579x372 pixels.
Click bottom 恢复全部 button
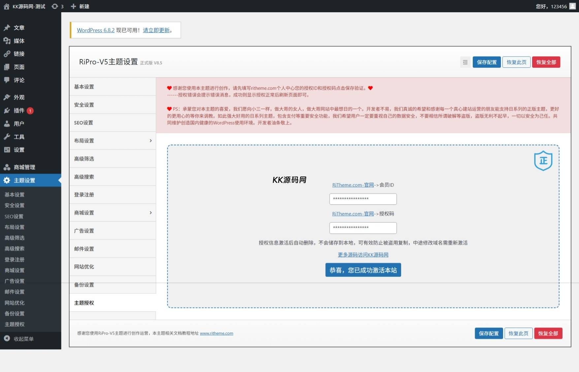tap(548, 333)
